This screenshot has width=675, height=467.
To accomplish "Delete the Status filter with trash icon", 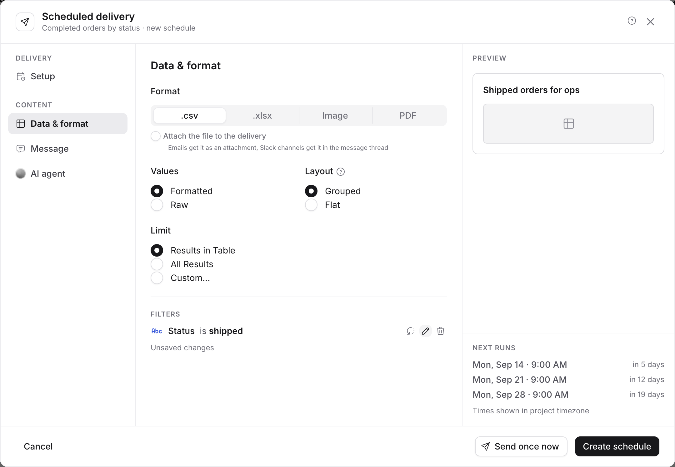I will coord(441,331).
